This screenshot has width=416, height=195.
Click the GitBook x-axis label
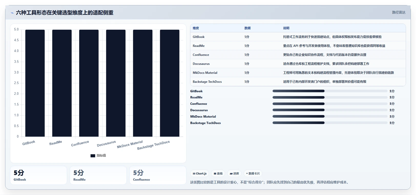(x=29, y=143)
